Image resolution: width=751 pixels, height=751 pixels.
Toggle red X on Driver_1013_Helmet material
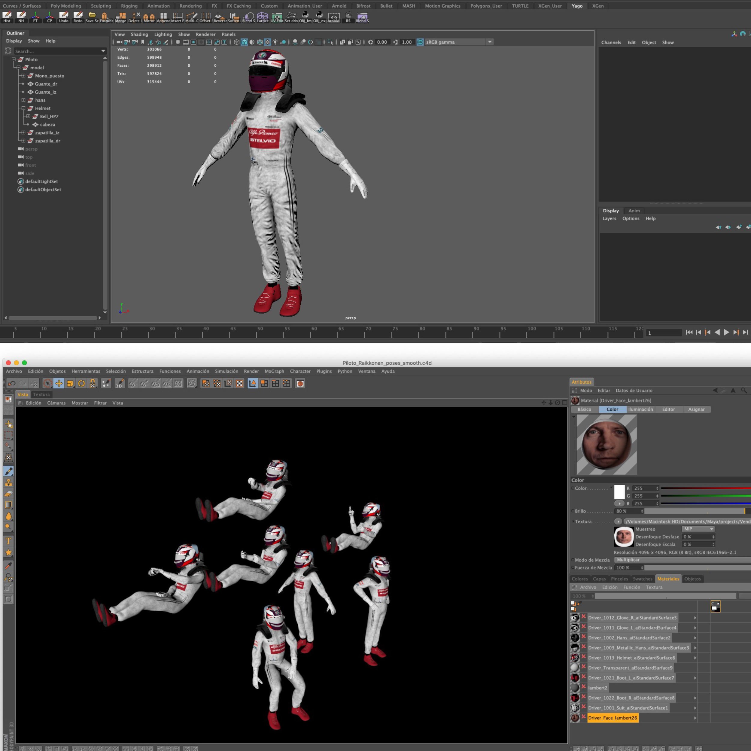click(x=583, y=657)
